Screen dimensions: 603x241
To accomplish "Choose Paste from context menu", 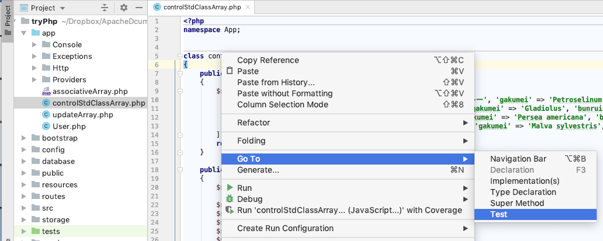I will [348, 71].
